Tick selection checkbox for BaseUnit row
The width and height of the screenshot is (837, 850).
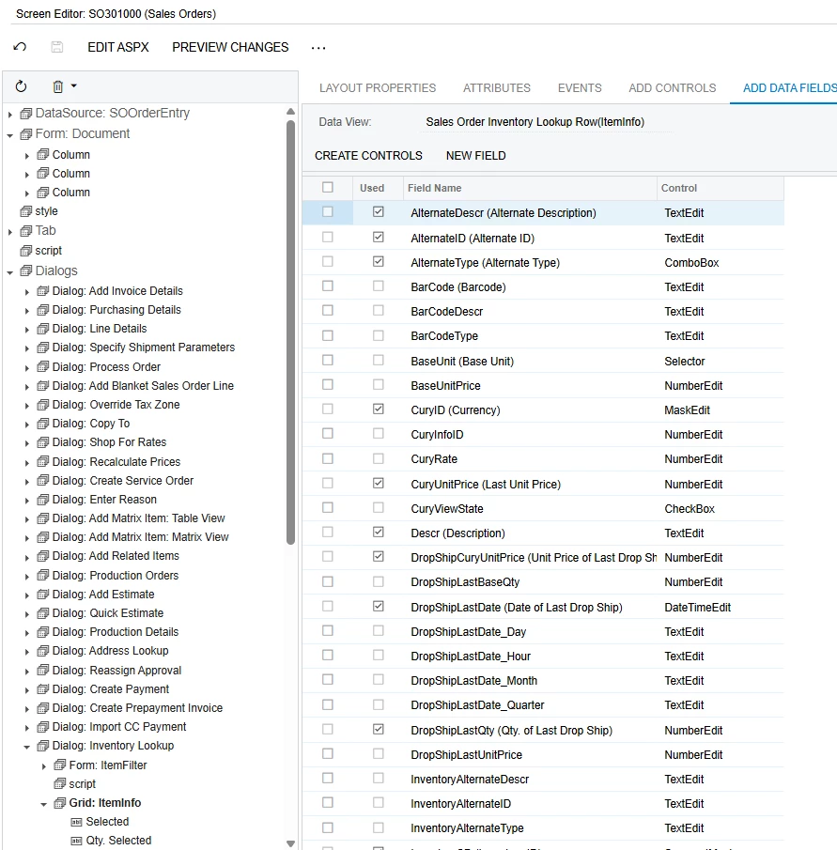328,360
